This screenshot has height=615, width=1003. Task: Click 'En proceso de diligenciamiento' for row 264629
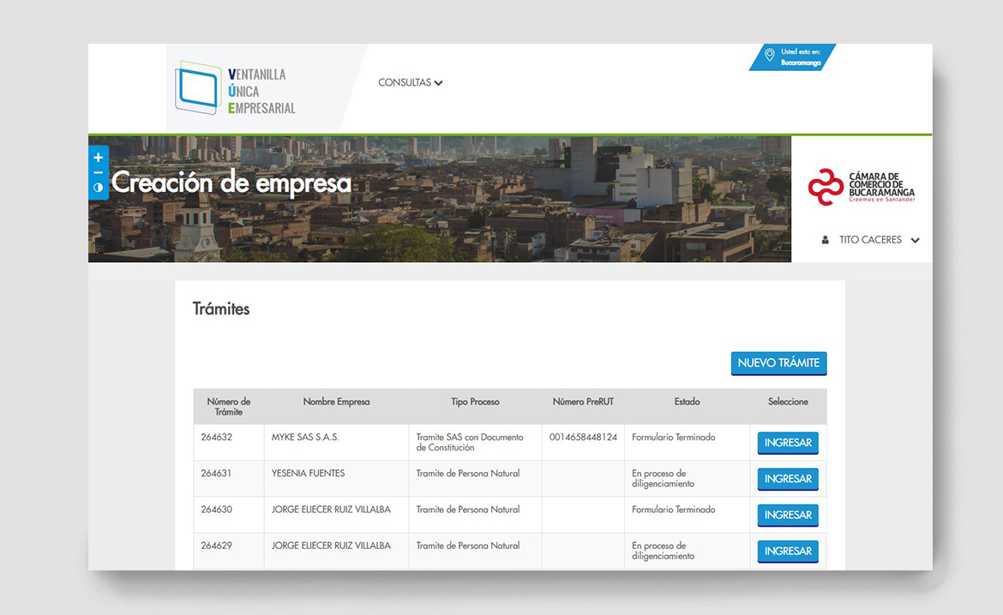(663, 551)
